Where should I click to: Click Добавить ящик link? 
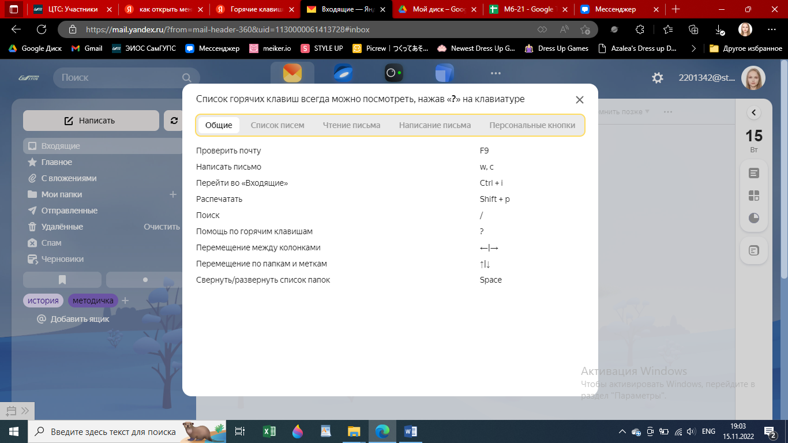coord(80,319)
